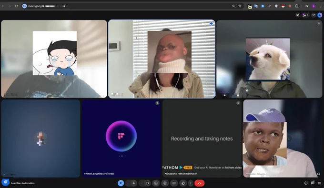The image size is (324, 188).
Task: Open the three-dot more options in the call bar
Action: (191, 183)
